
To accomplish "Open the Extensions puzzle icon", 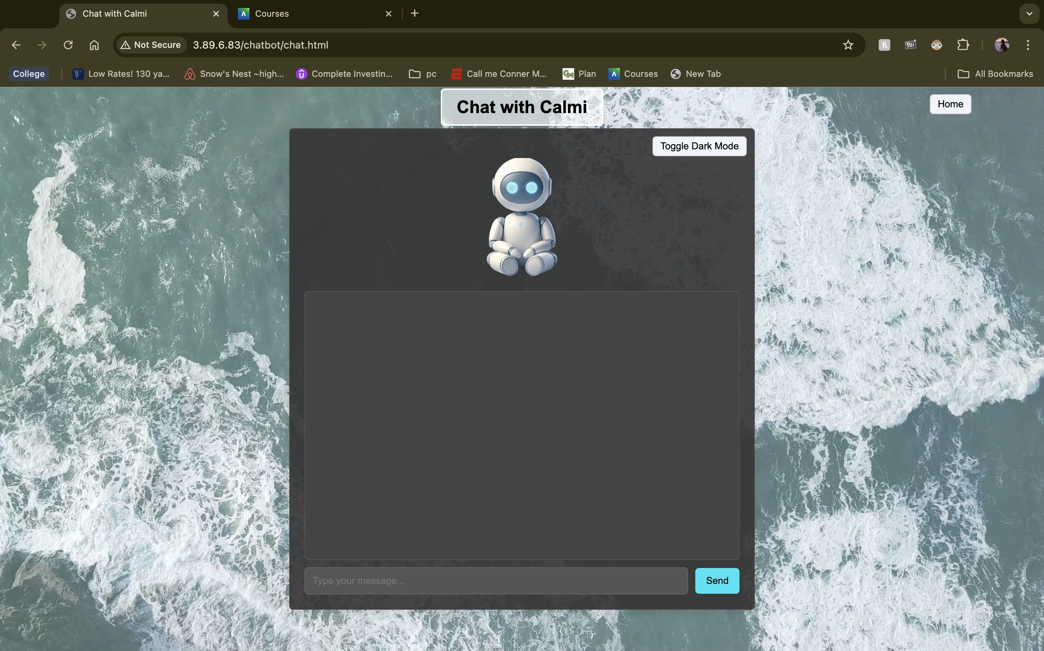I will pyautogui.click(x=963, y=45).
